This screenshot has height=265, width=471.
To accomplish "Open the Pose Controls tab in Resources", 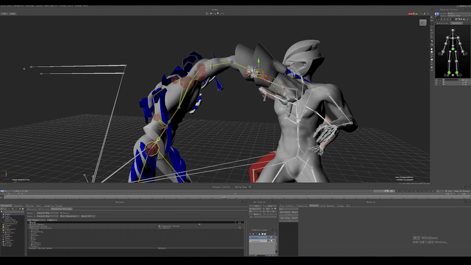I will point(287,206).
